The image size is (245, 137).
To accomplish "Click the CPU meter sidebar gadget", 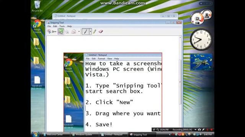I will tap(201, 17).
